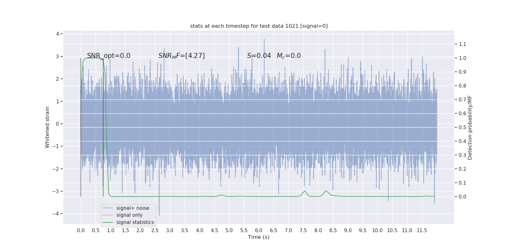Click the blue line swatch in legend
Screen dimensions: 505x252
(x=108, y=208)
